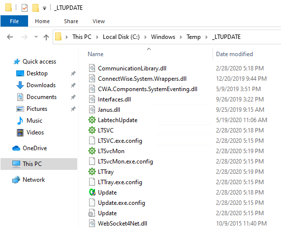This screenshot has width=281, height=229.
Task: Click the folder icon in the address bar
Action: pyautogui.click(x=58, y=36)
